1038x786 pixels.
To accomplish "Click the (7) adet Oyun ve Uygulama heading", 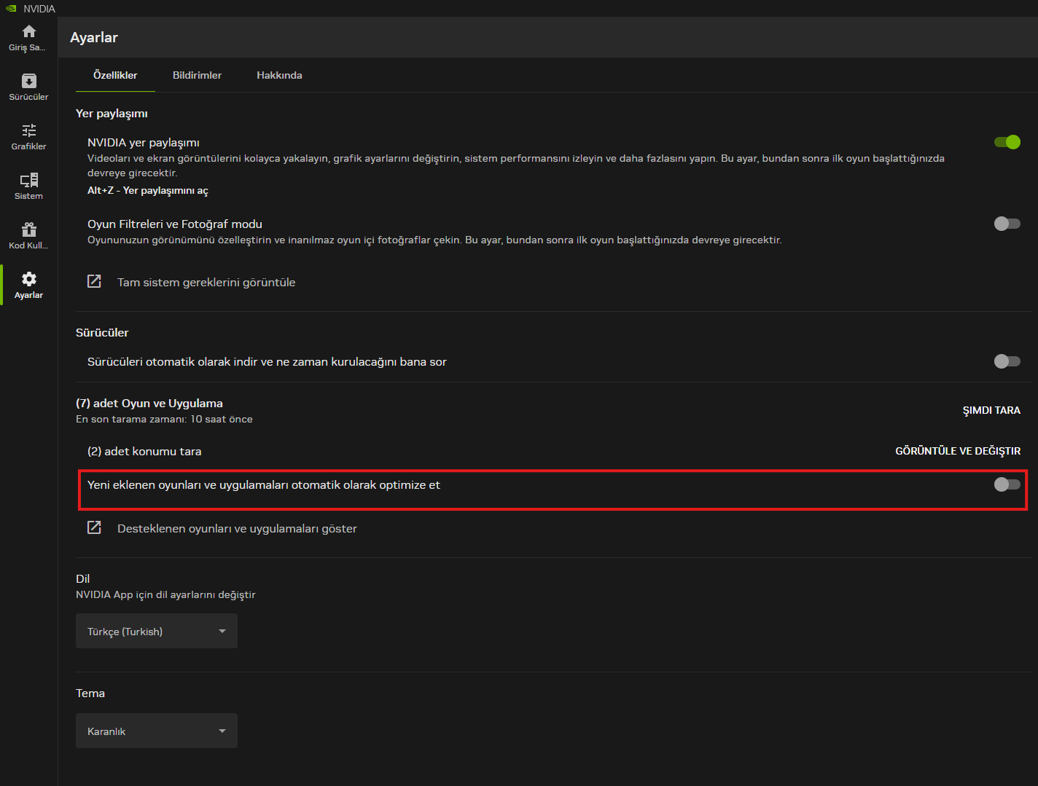I will tap(149, 403).
